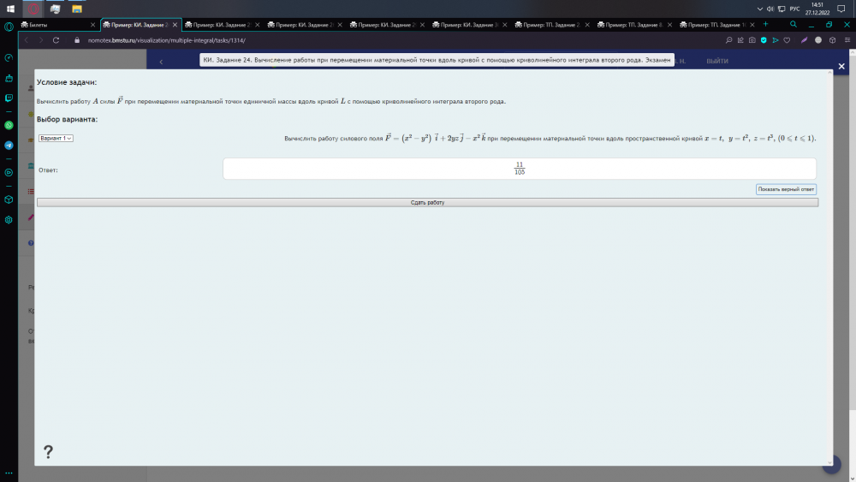Open the sidebar settings gear
The width and height of the screenshot is (856, 482).
[9, 219]
